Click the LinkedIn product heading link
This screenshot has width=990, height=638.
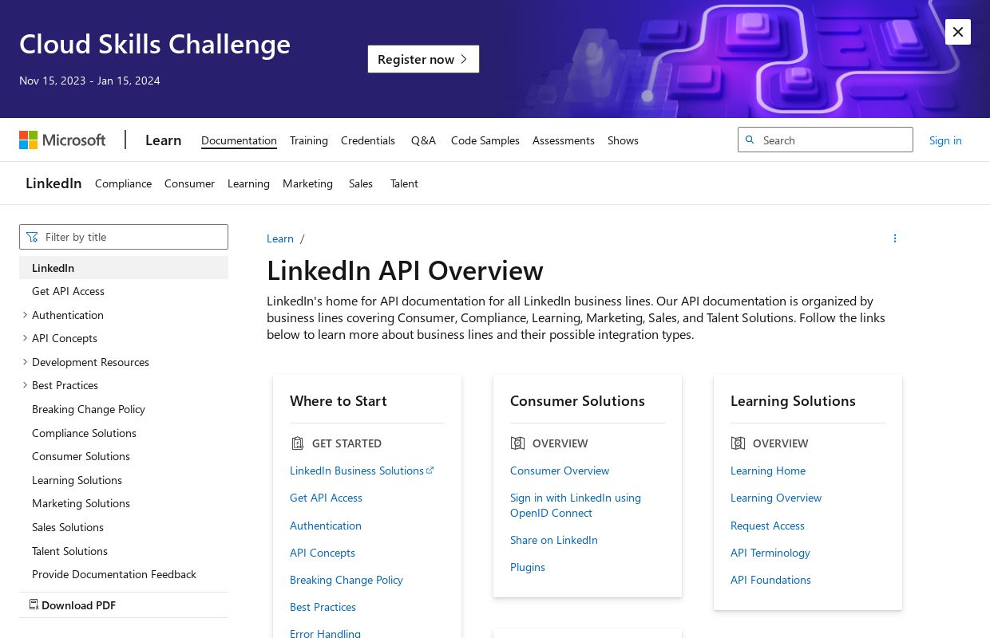[x=53, y=183]
